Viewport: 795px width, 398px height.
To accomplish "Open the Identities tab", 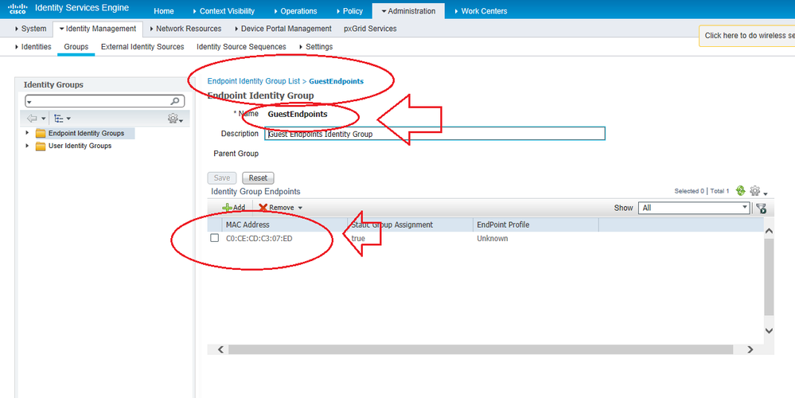I will point(33,47).
